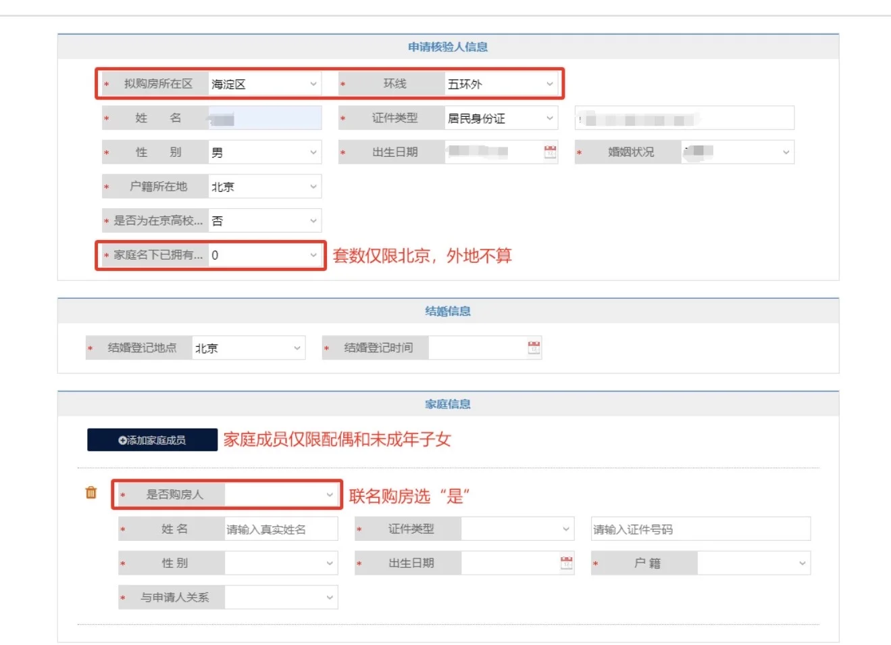Open the family member 户籍 dropdown
The height and width of the screenshot is (645, 891).
point(754,563)
